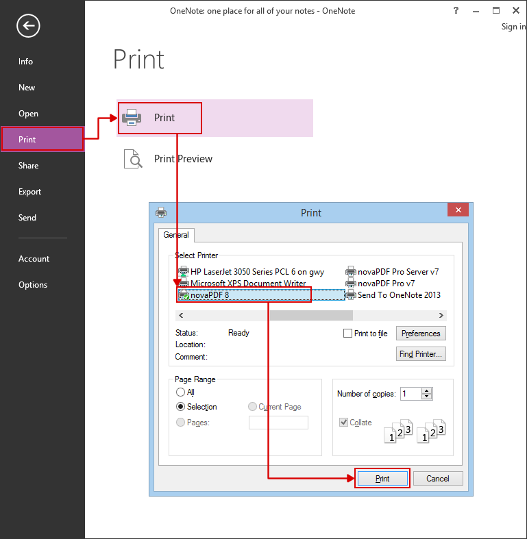Click the 'Ready' status text

click(238, 333)
